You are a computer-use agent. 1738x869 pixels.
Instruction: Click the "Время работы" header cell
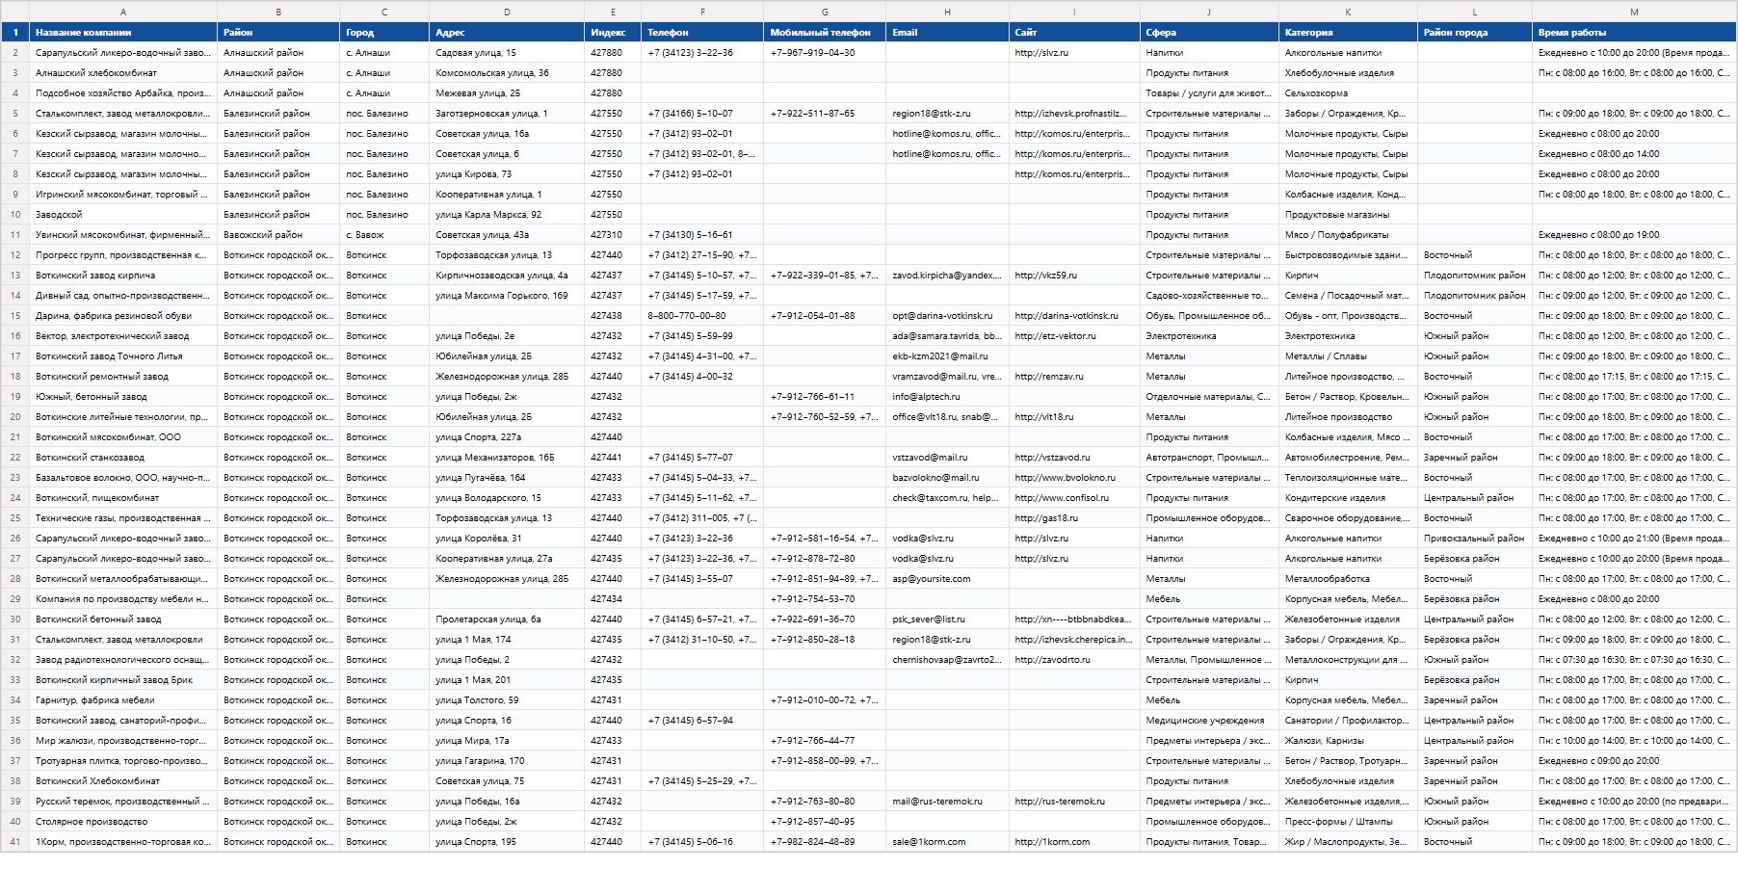[x=1634, y=32]
